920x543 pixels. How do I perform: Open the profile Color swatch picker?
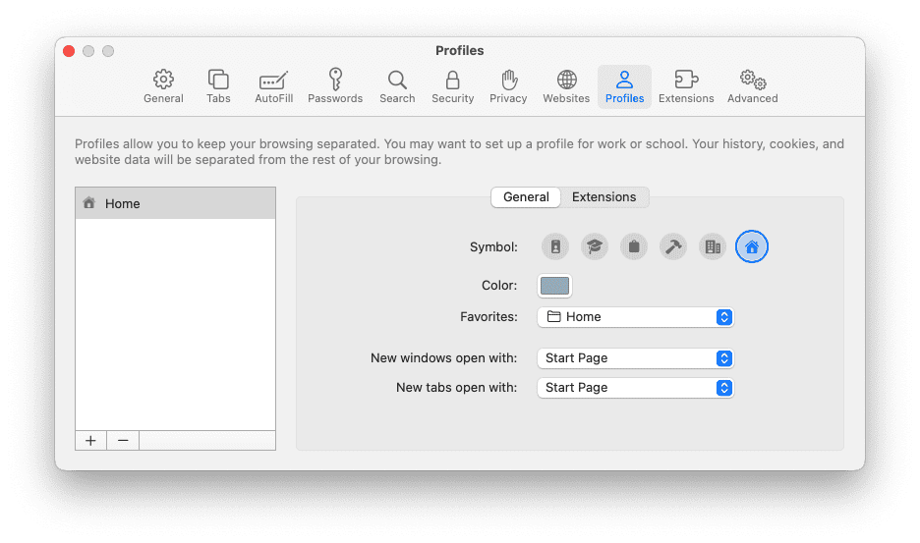(x=554, y=286)
